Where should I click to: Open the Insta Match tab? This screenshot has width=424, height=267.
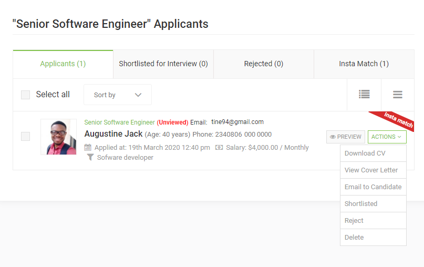(364, 64)
